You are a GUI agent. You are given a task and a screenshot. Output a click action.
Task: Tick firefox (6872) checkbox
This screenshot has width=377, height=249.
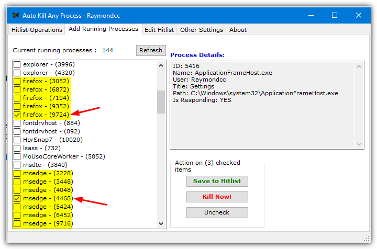[17, 89]
